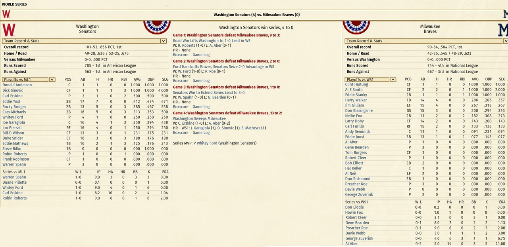
Task: Open Joe Garagiola batting row
Action: click(85, 123)
